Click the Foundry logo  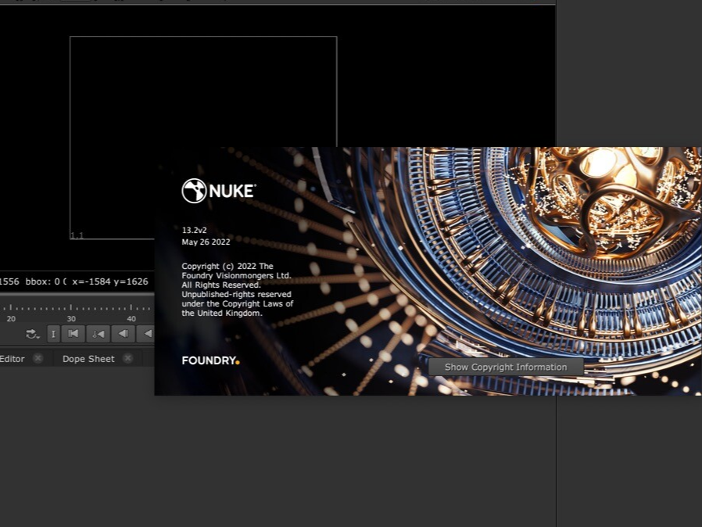click(x=210, y=360)
